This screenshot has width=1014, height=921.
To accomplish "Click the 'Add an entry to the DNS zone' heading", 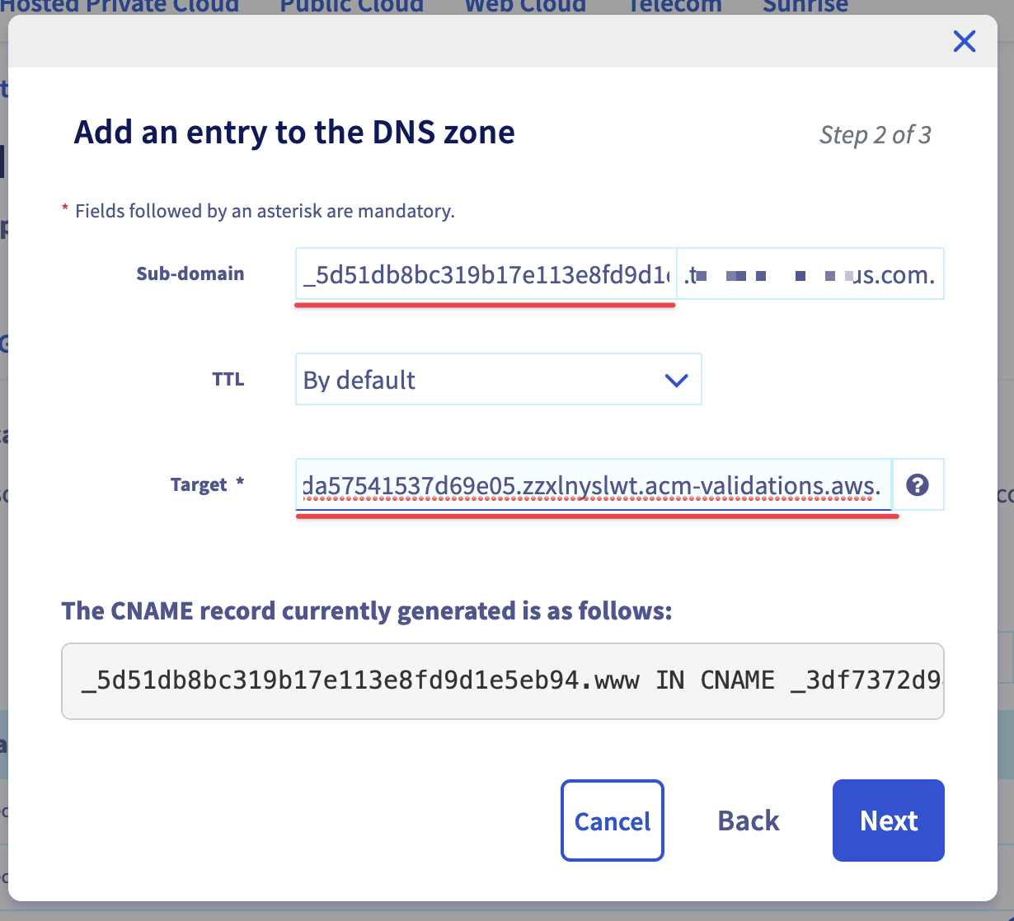I will click(x=294, y=133).
